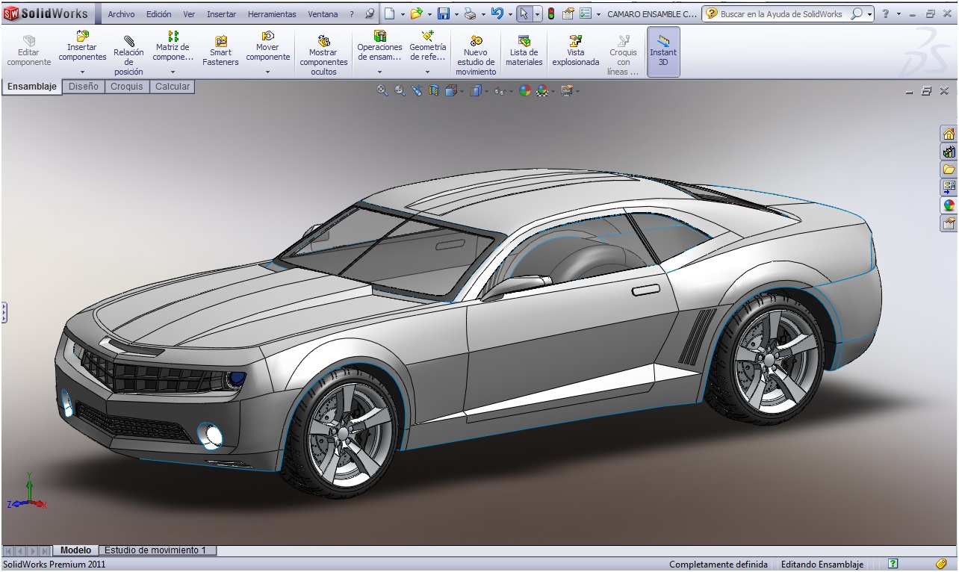Image resolution: width=959 pixels, height=572 pixels.
Task: Open dropdown arrow beside Save icon
Action: (456, 14)
